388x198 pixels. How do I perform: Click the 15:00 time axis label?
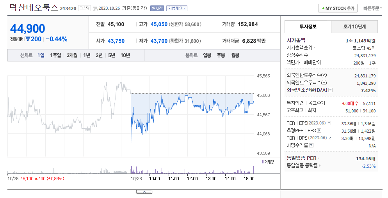[x=249, y=179]
